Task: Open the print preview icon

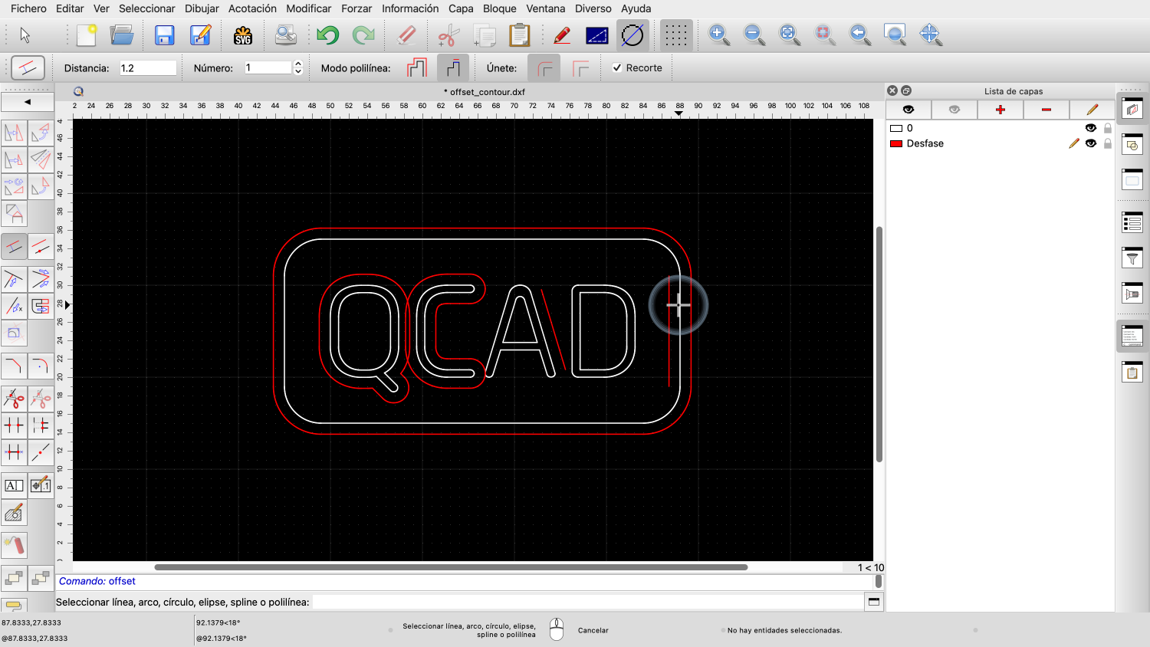Action: [285, 35]
